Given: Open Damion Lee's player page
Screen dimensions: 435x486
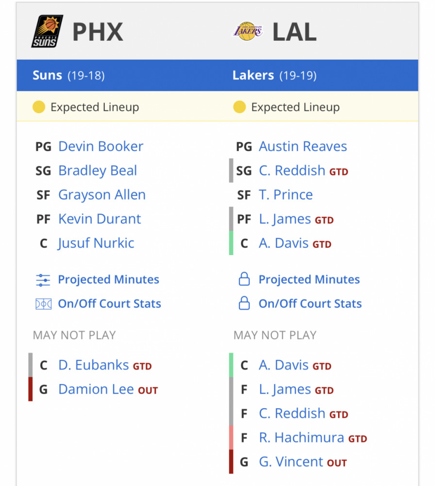Looking at the screenshot, I should (96, 389).
